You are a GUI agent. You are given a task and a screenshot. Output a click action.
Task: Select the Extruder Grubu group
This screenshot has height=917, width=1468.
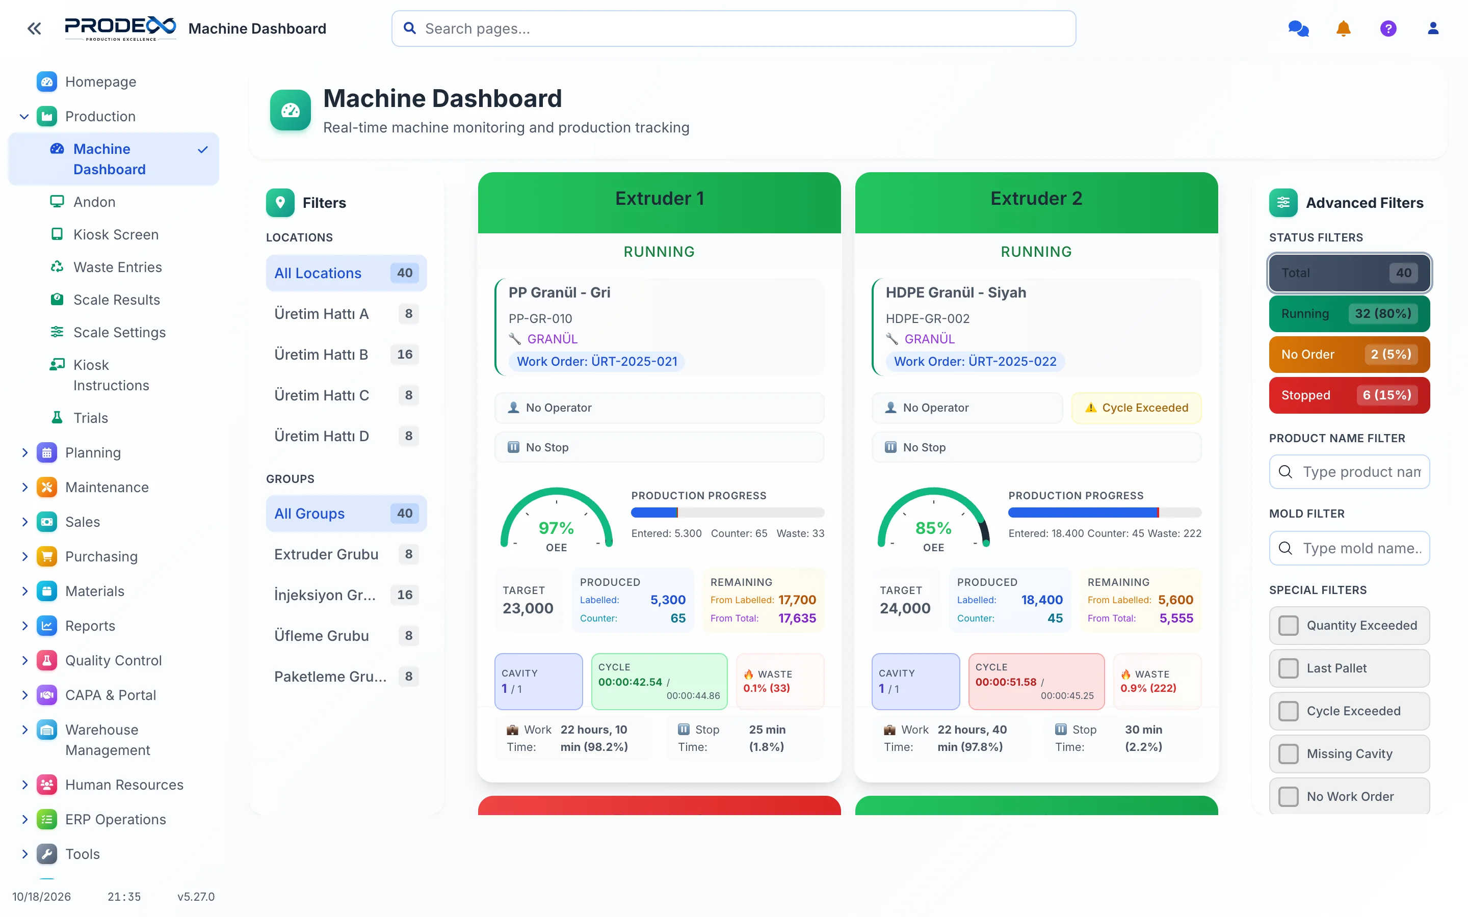point(346,554)
